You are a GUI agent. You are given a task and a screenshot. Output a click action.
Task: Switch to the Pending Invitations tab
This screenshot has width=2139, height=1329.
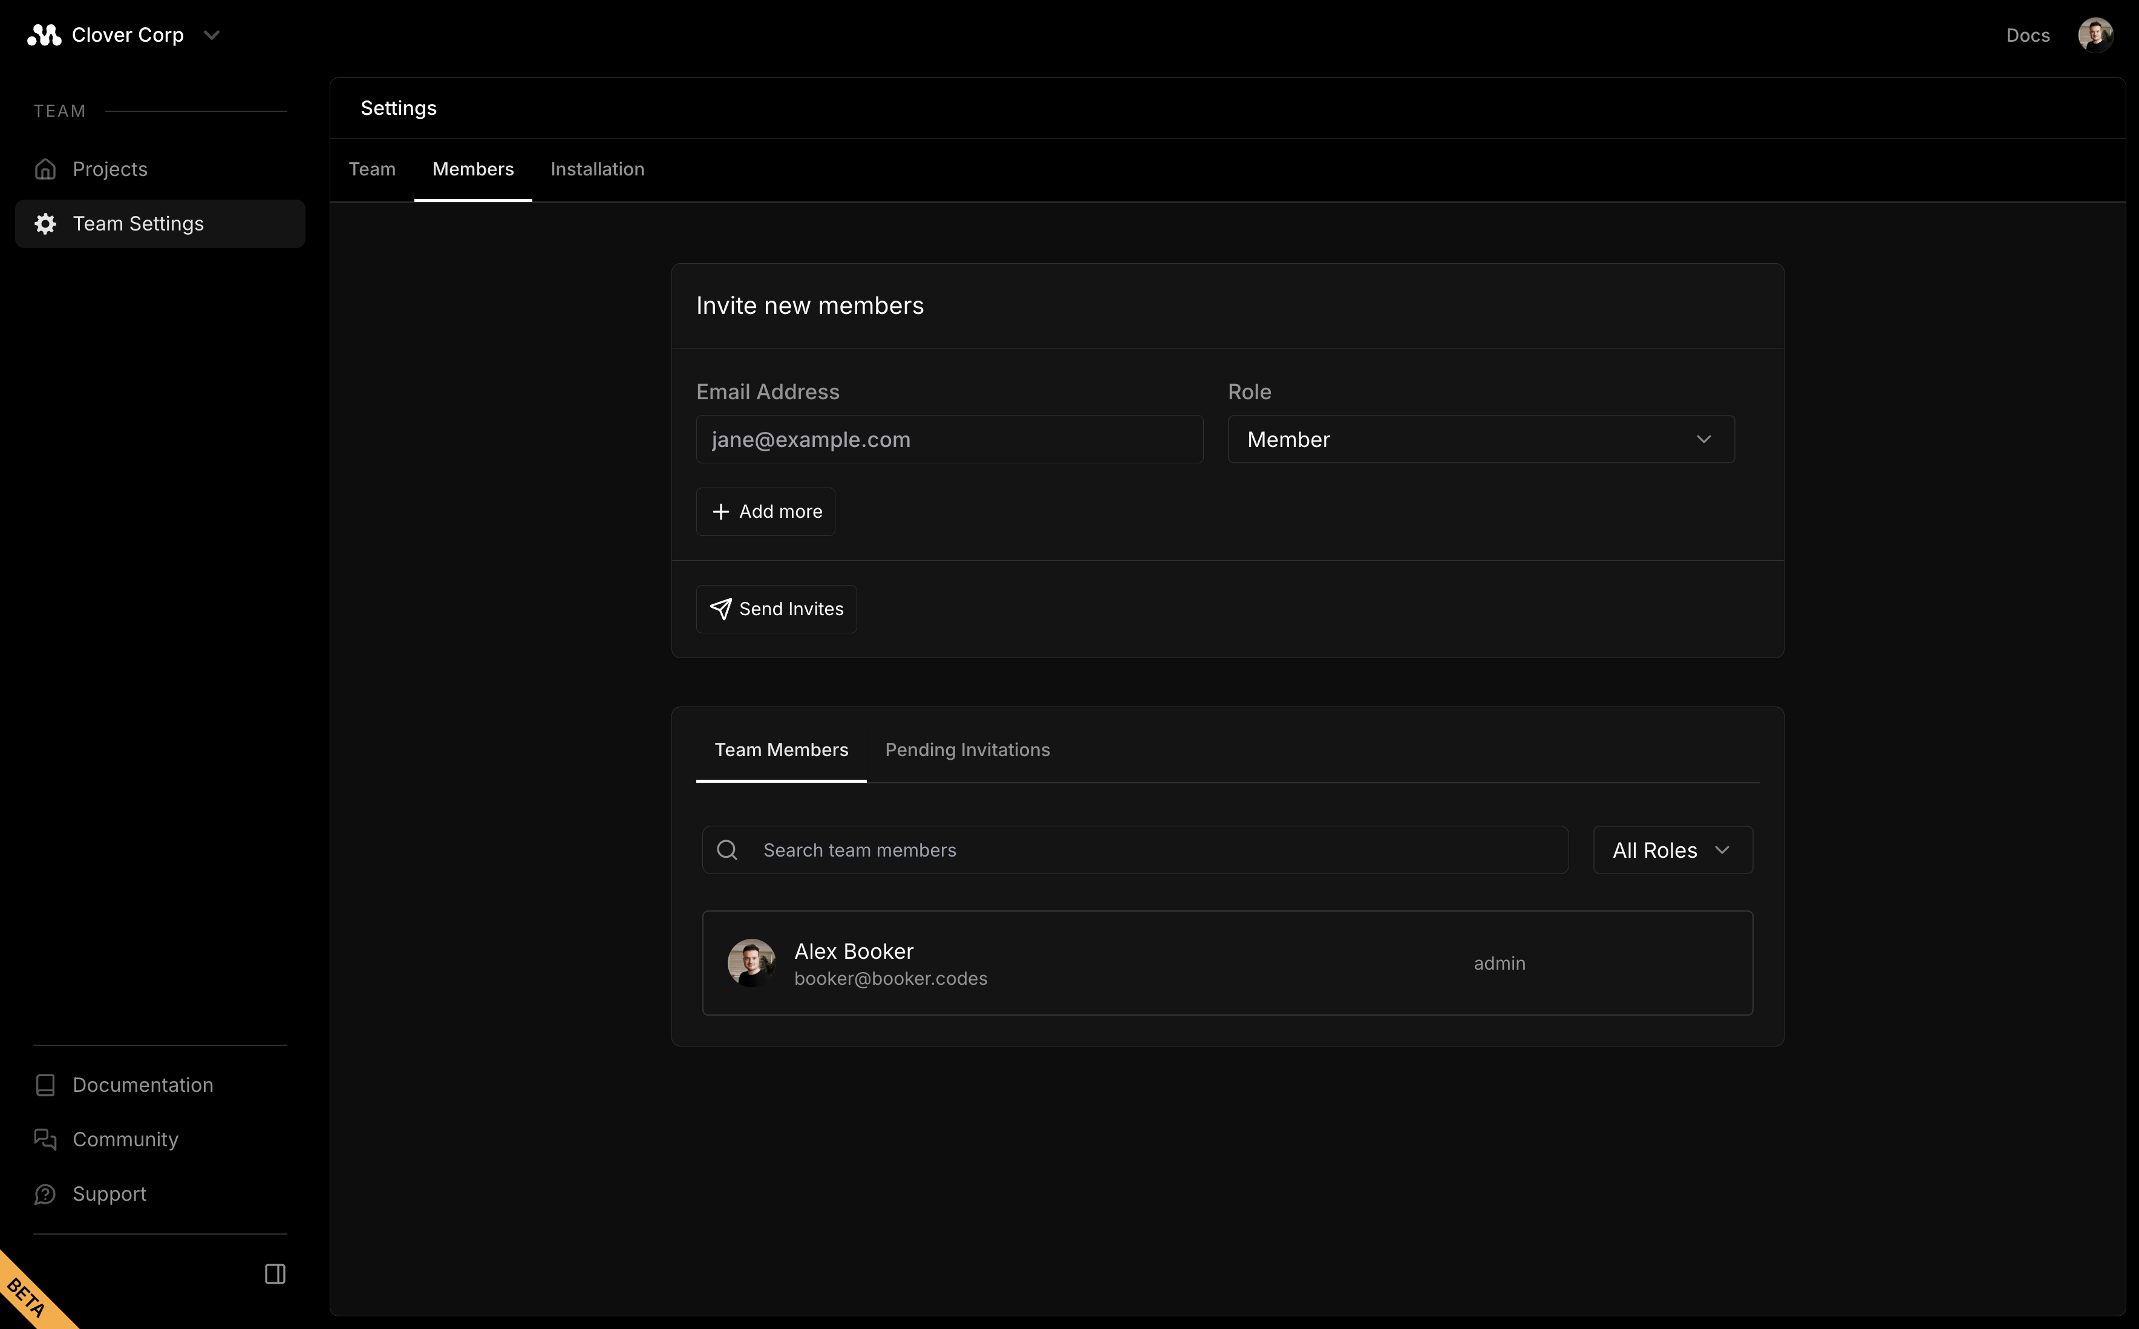(x=967, y=749)
